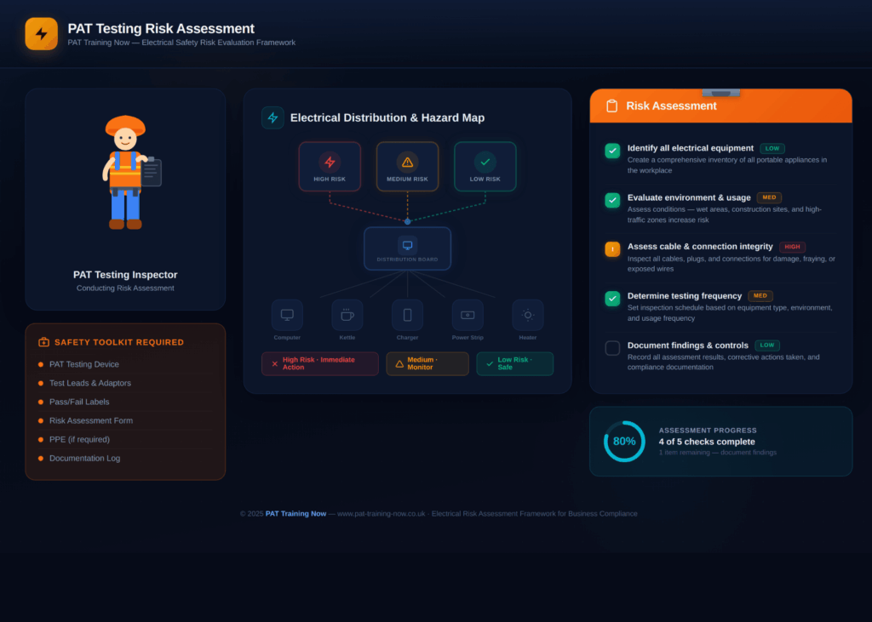872x622 pixels.
Task: Click the Heater appliance icon
Action: point(527,315)
